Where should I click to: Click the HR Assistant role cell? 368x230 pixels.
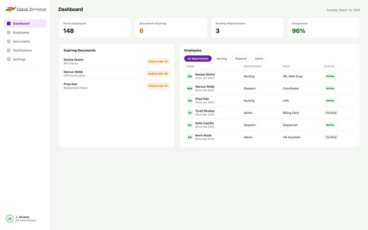292,137
